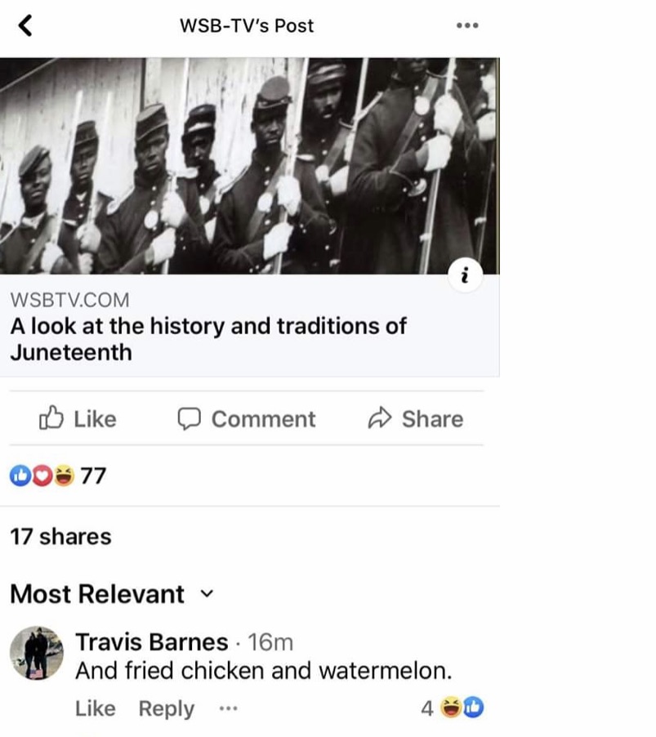Viewport: 656px width, 737px height.
Task: Like Travis Barnes' comment
Action: point(96,708)
